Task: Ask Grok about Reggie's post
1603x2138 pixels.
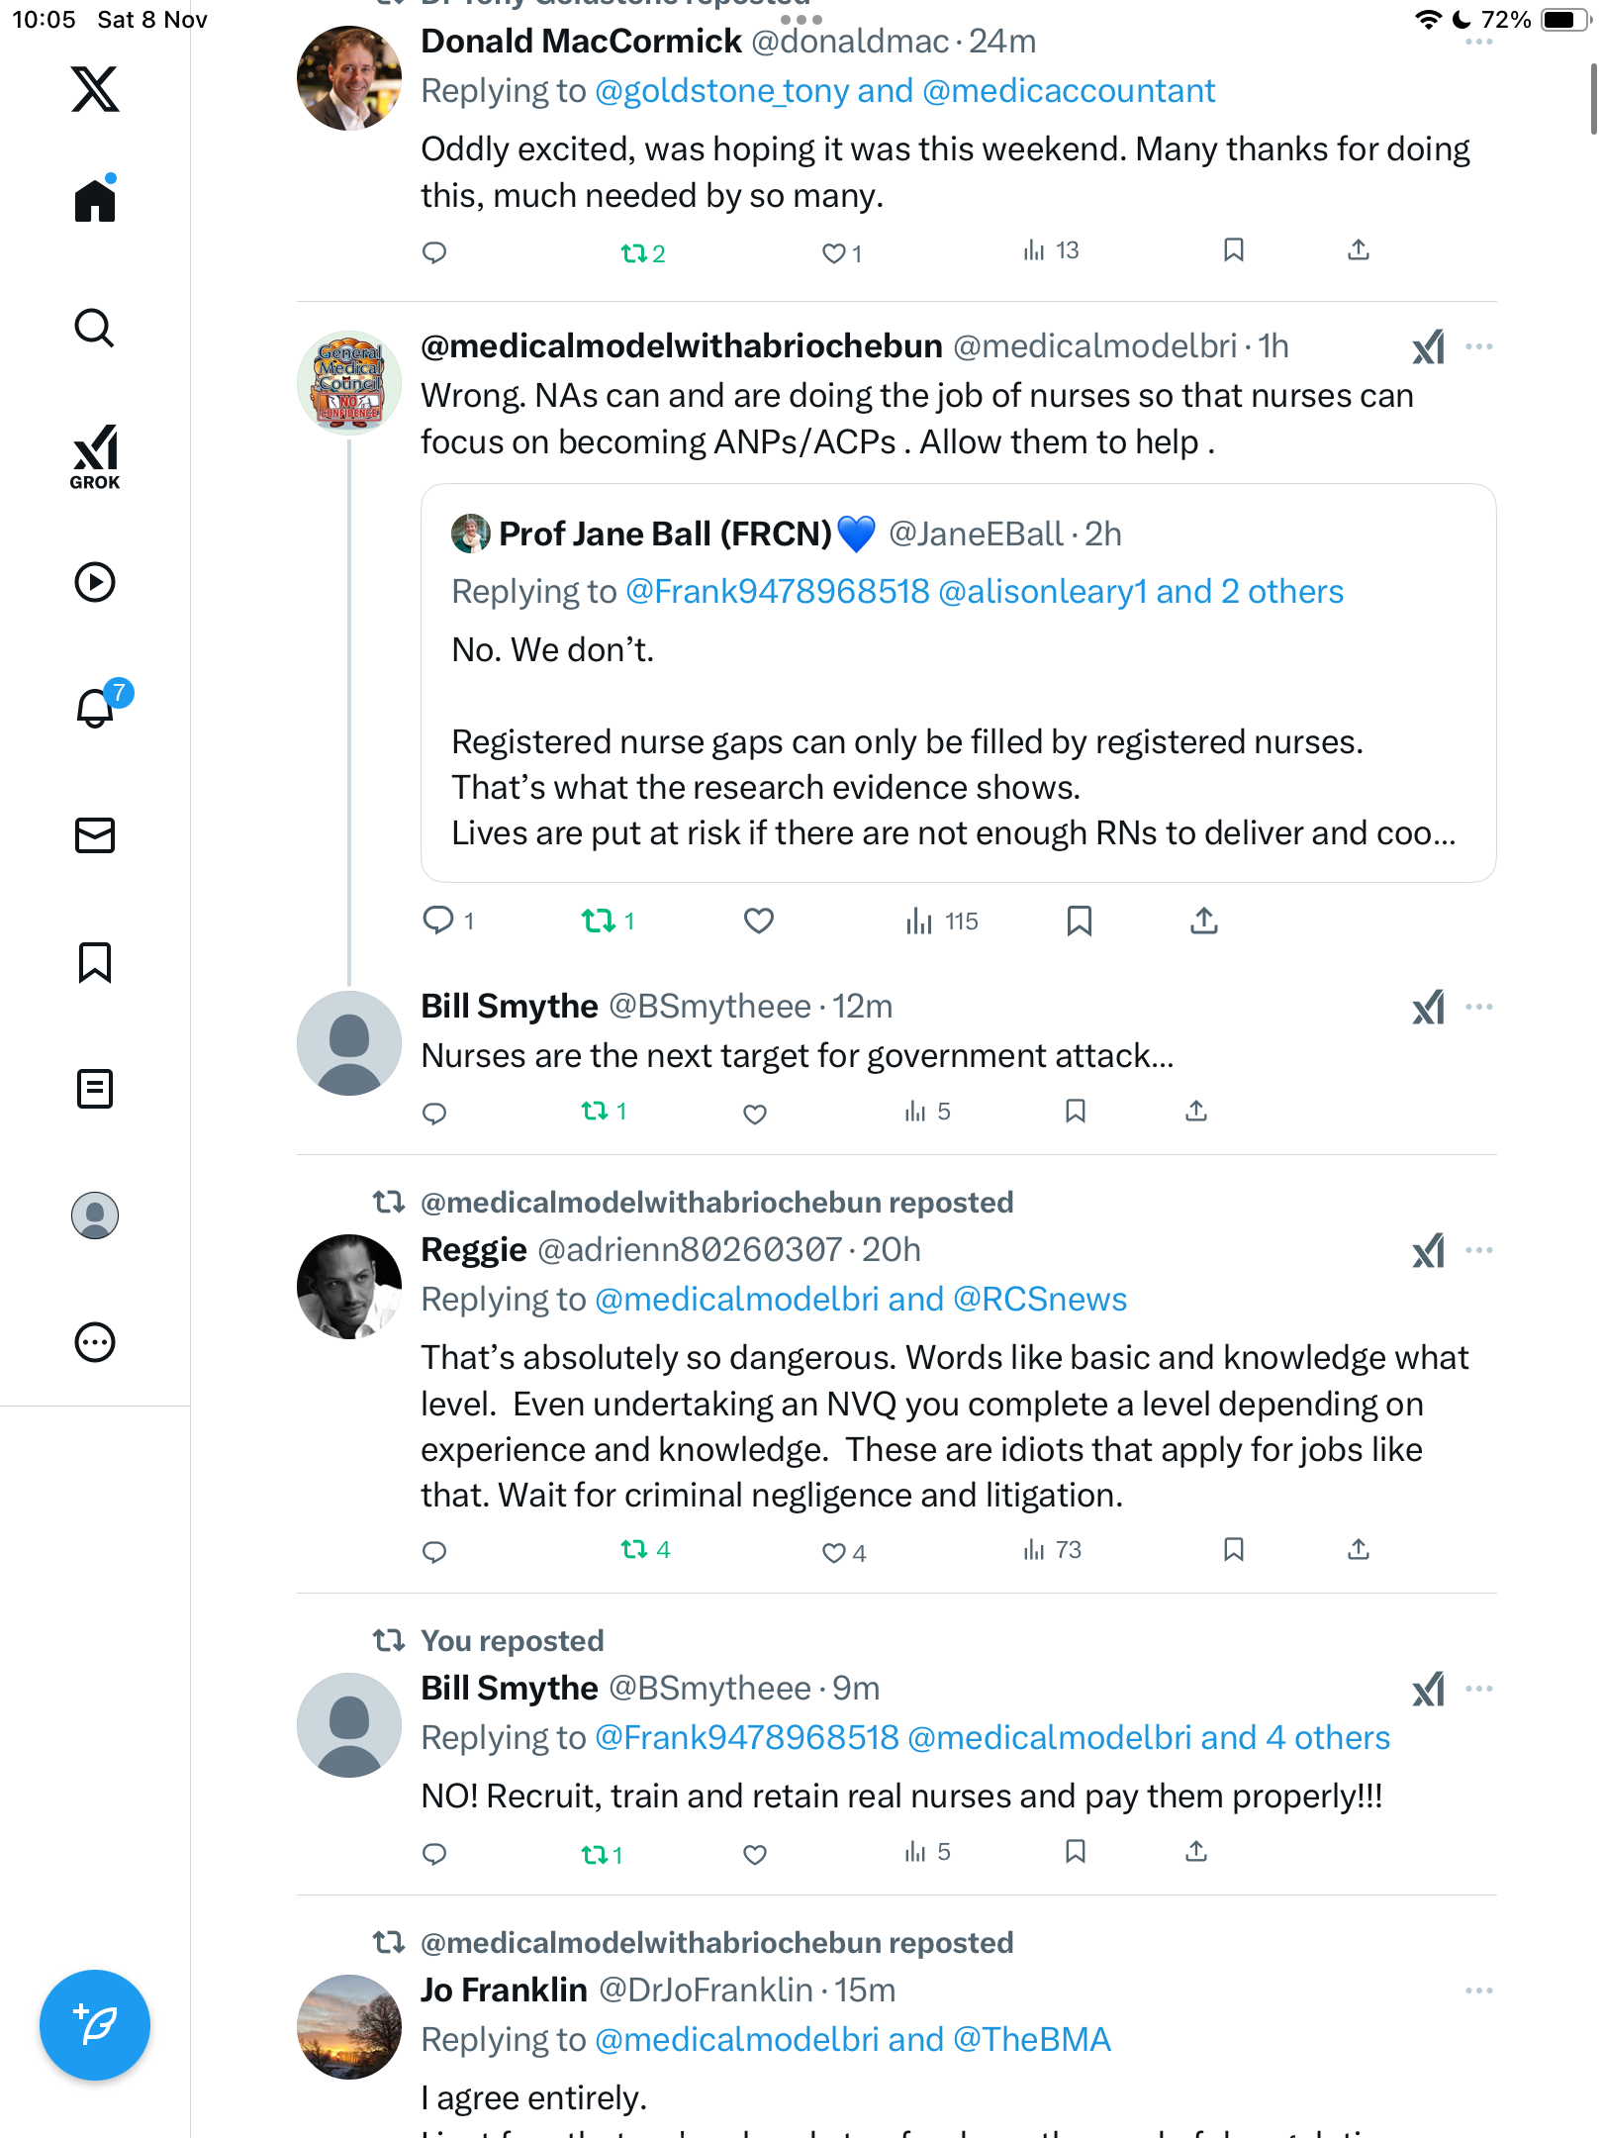Action: click(1428, 1251)
